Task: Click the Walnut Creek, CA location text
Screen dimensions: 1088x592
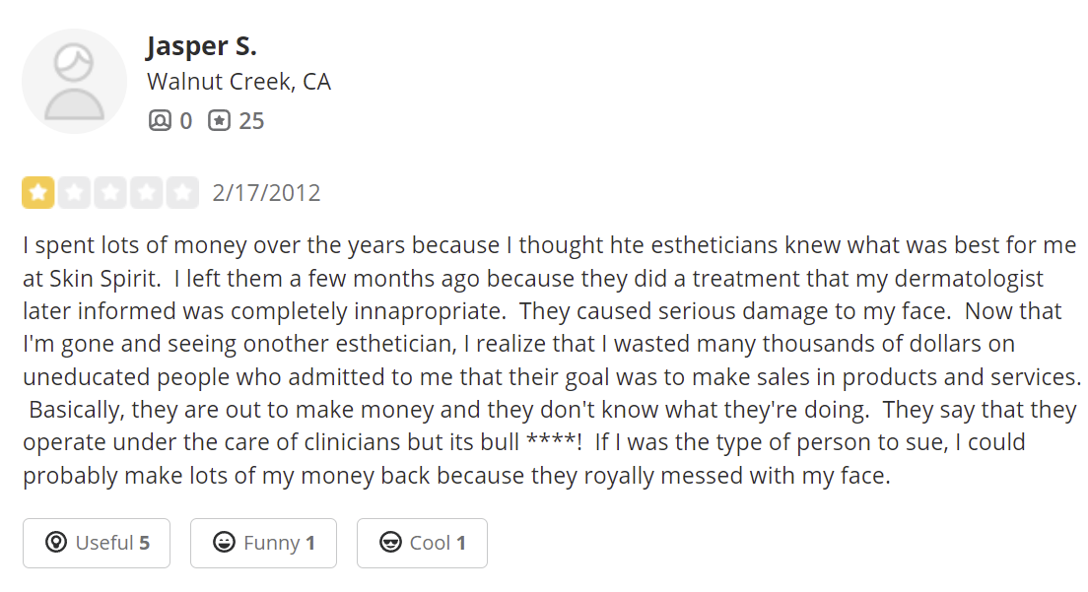Action: 238,82
